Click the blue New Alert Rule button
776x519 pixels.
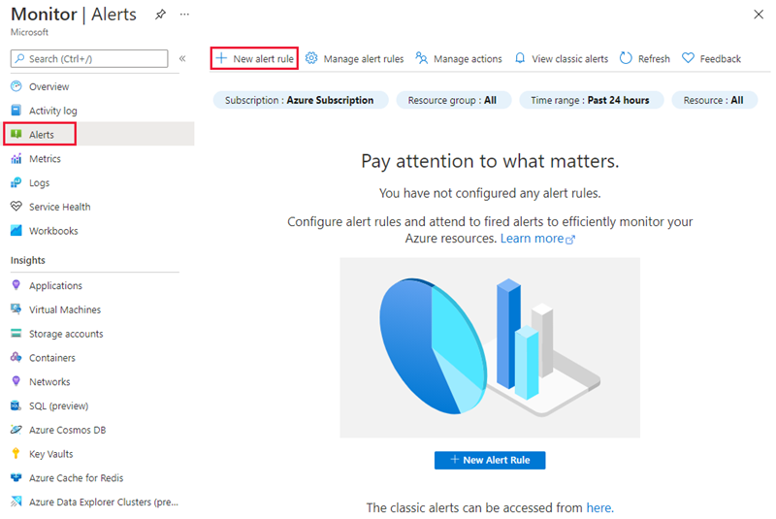pyautogui.click(x=490, y=460)
